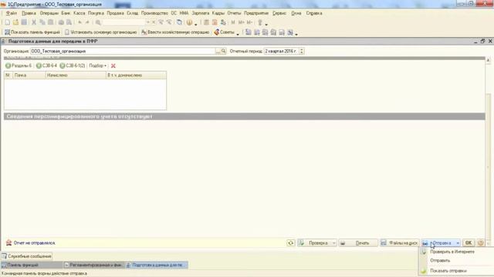
Task: Open the Справка menu
Action: 314,13
